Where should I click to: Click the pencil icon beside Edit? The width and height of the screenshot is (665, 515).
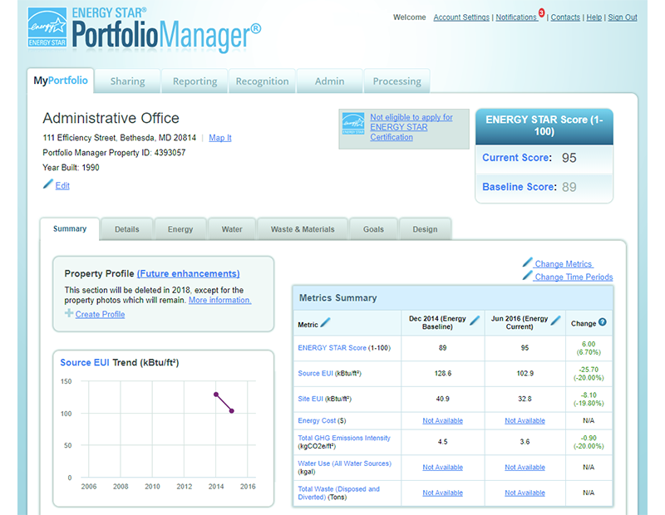pyautogui.click(x=48, y=184)
